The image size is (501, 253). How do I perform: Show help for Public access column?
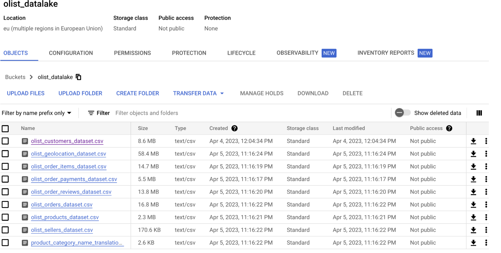(x=449, y=128)
